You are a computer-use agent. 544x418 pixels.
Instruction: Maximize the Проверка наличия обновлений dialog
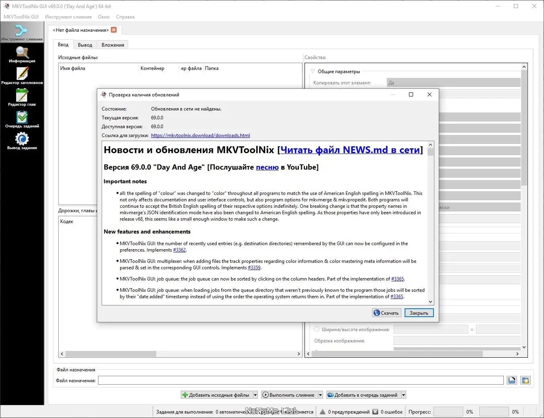click(411, 94)
